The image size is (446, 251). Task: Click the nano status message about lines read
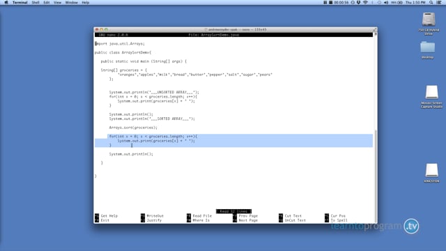(233, 211)
